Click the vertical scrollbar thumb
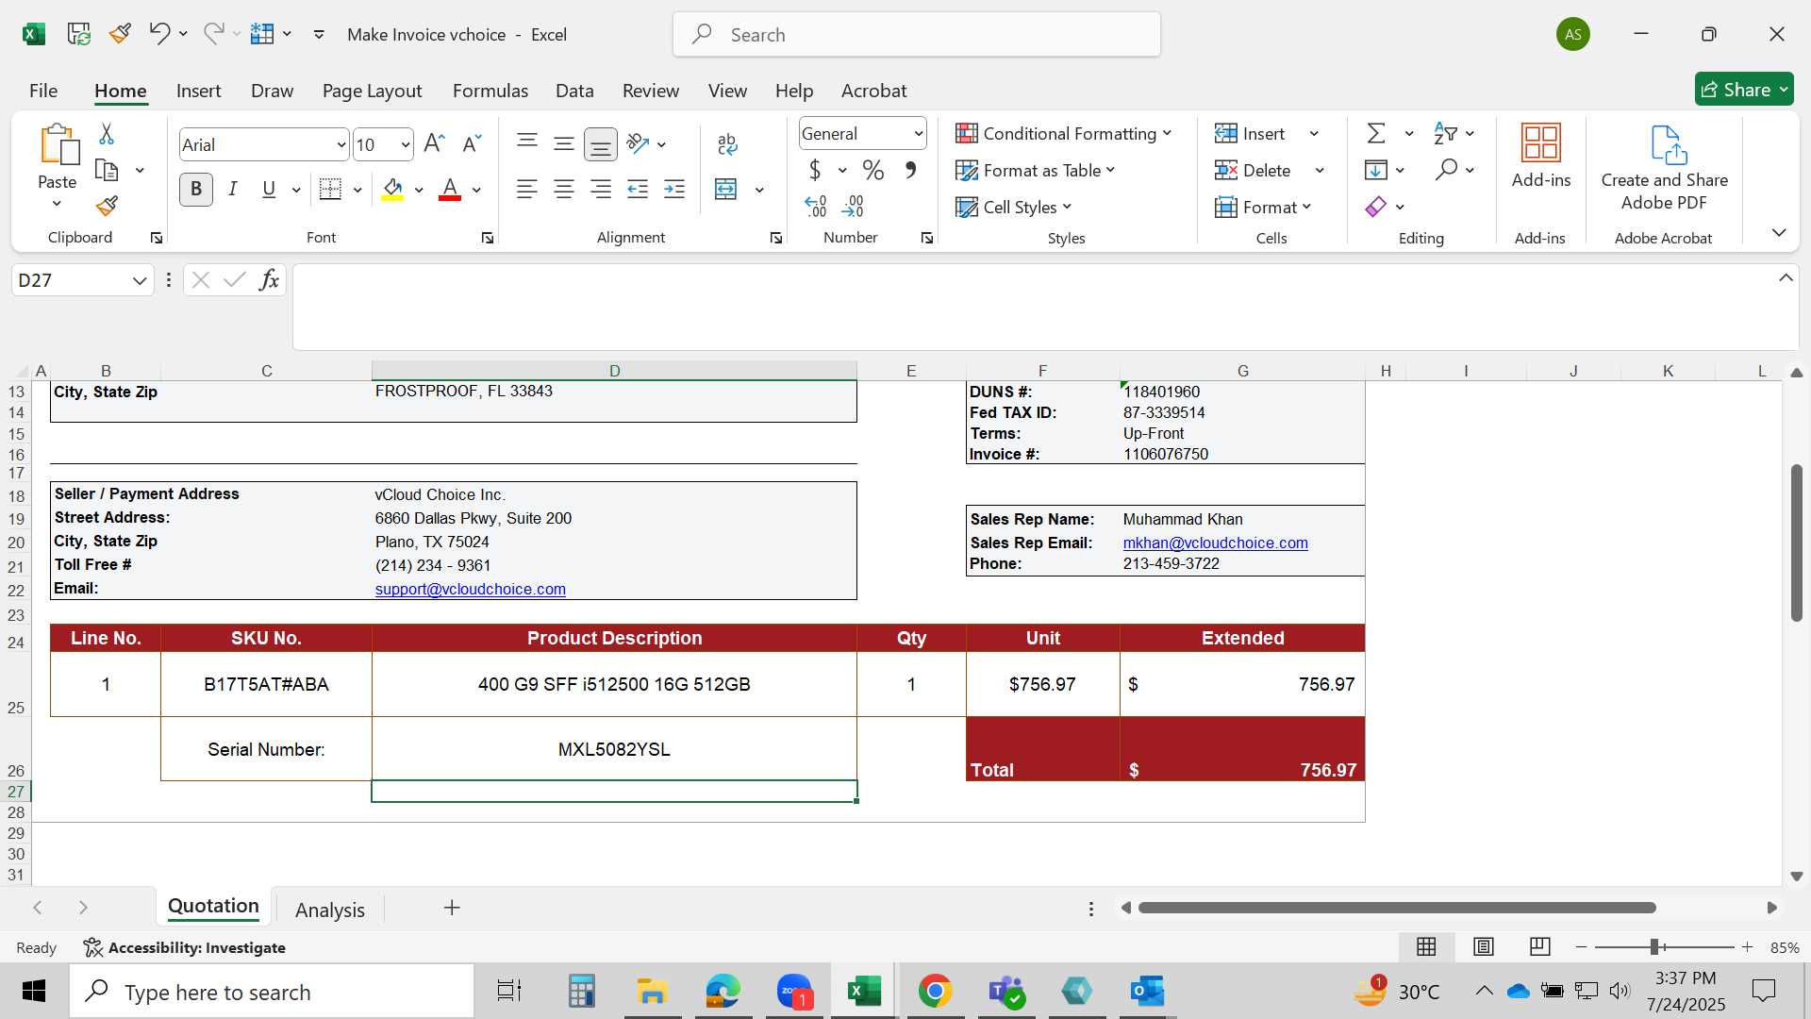The image size is (1811, 1019). pos(1797,543)
